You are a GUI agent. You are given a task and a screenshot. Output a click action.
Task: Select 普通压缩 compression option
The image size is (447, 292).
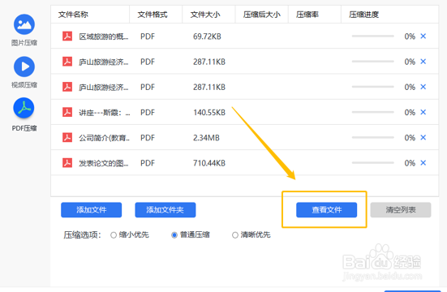[x=174, y=235]
